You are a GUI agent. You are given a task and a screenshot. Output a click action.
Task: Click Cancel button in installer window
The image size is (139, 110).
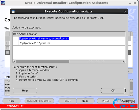pos(126,101)
